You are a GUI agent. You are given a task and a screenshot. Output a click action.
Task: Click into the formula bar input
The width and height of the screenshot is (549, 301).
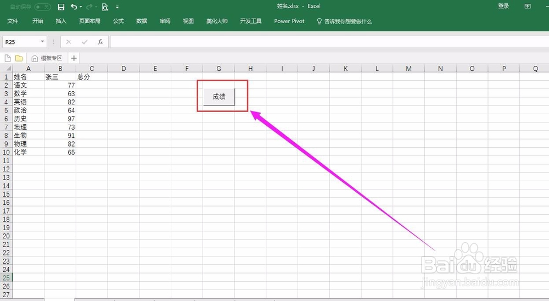(x=329, y=42)
